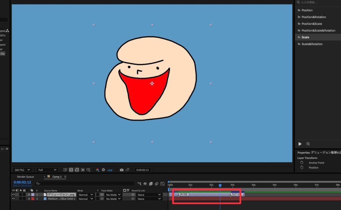Click the magnifier icon next to play button
Image resolution: width=341 pixels, height=210 pixels.
point(308,144)
